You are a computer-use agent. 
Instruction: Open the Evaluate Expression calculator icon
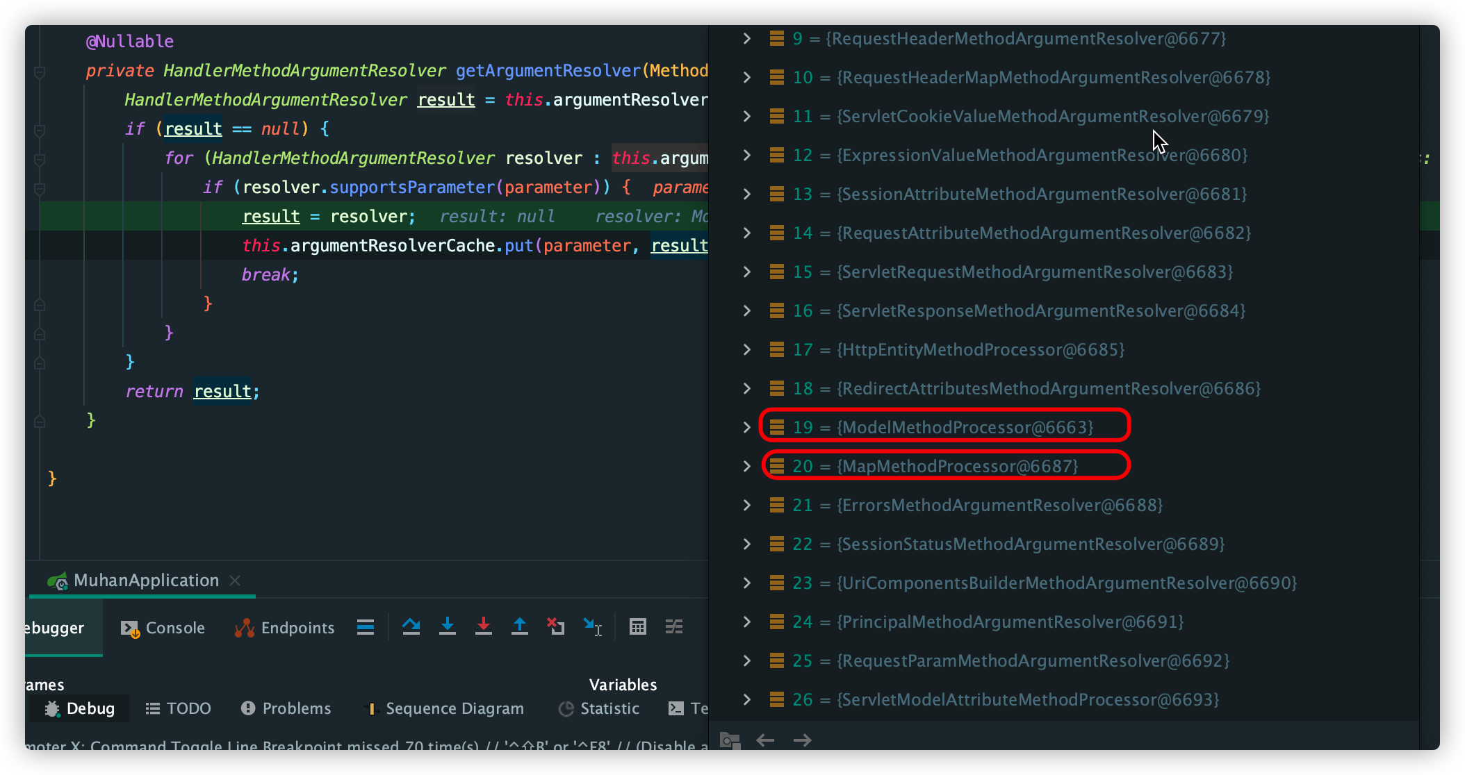pyautogui.click(x=638, y=627)
